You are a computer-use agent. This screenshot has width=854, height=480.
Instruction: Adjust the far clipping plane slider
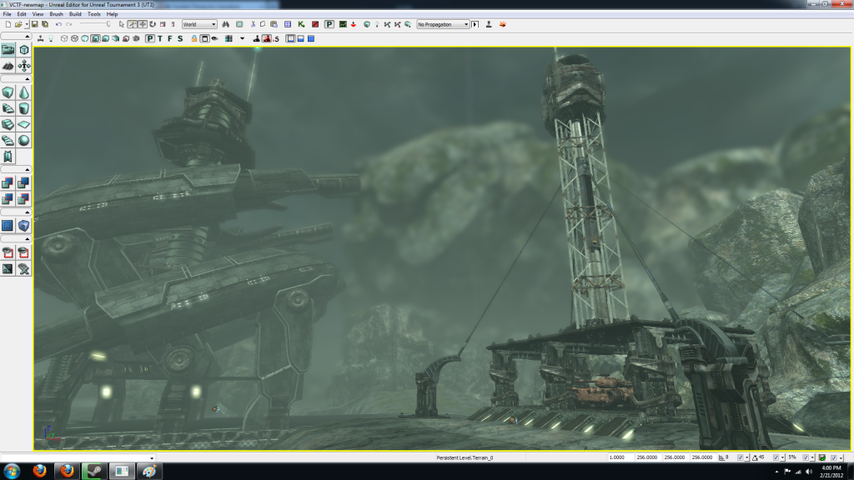point(95,24)
